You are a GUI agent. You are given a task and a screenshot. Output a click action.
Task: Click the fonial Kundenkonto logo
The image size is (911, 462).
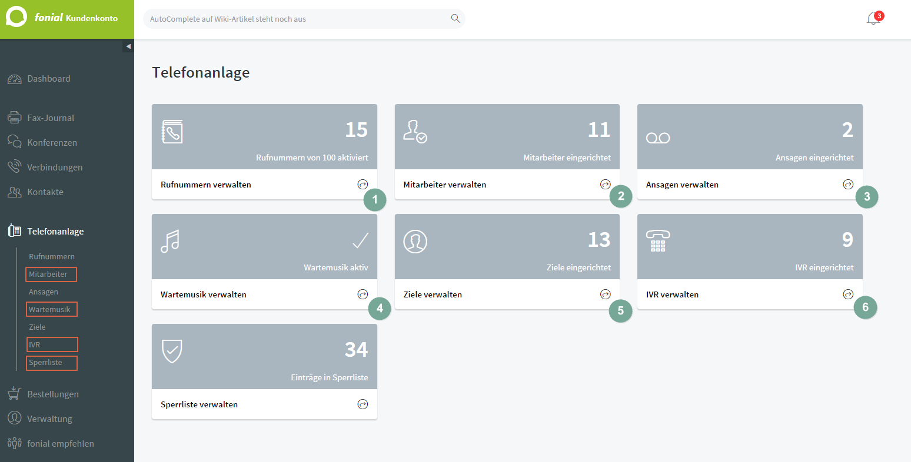62,18
